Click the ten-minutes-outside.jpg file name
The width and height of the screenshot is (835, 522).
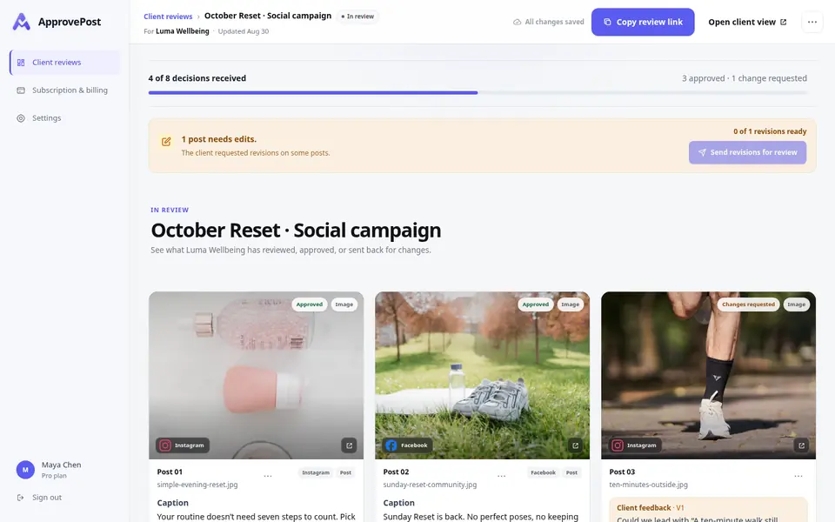(x=649, y=485)
